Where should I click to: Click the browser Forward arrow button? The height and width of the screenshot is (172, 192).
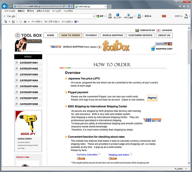[10, 6]
